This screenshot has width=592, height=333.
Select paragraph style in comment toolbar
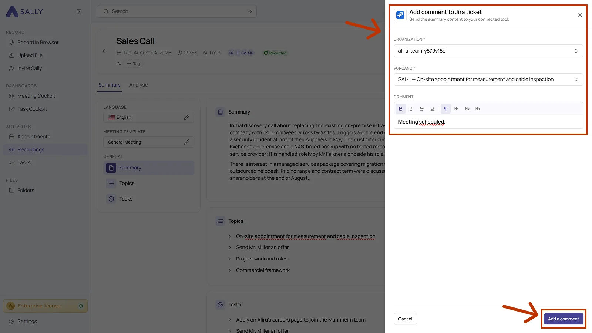[445, 109]
